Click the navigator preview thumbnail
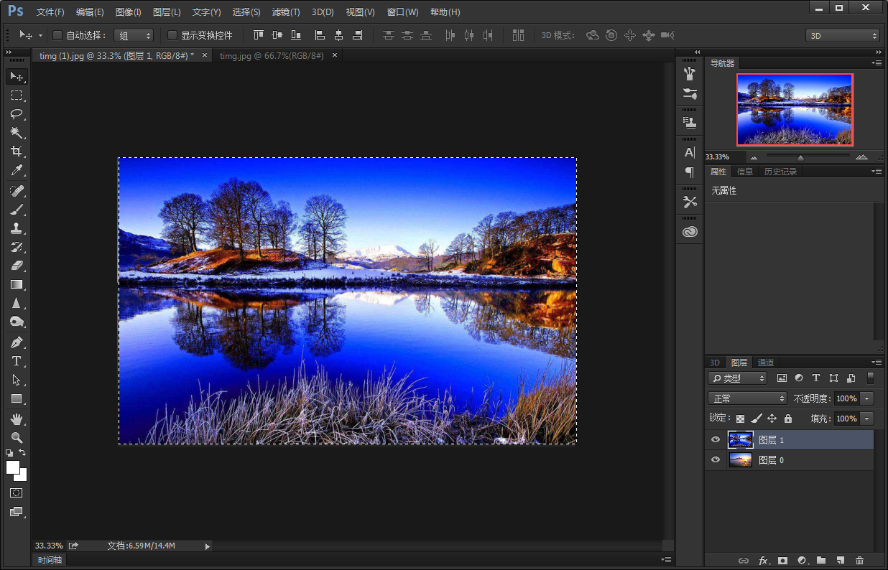 [x=795, y=110]
